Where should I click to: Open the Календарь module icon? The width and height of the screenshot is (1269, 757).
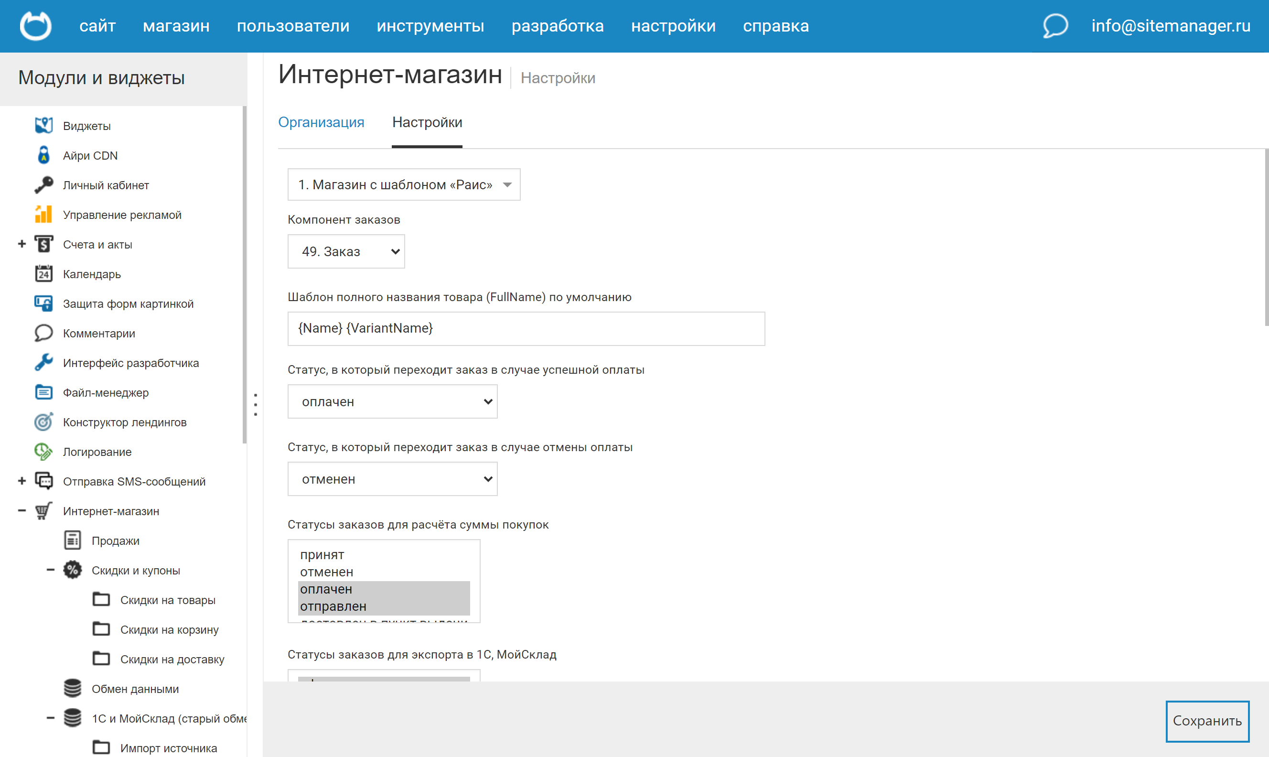point(44,274)
